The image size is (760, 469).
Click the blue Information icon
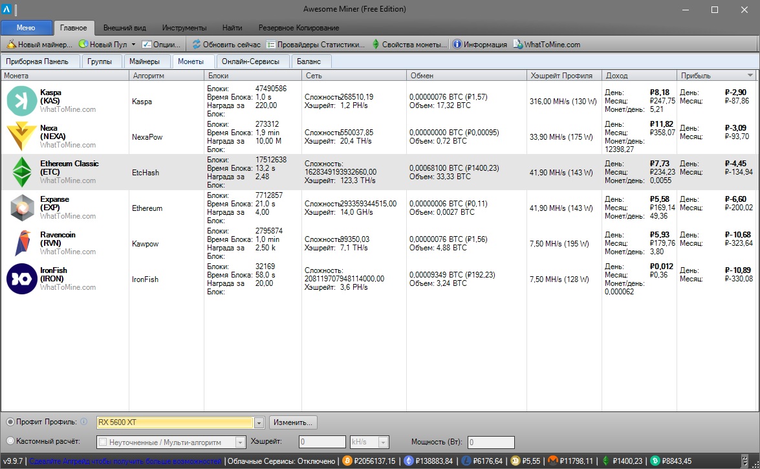tap(457, 44)
